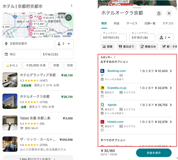Switch to the サービス tab

pos(132,23)
